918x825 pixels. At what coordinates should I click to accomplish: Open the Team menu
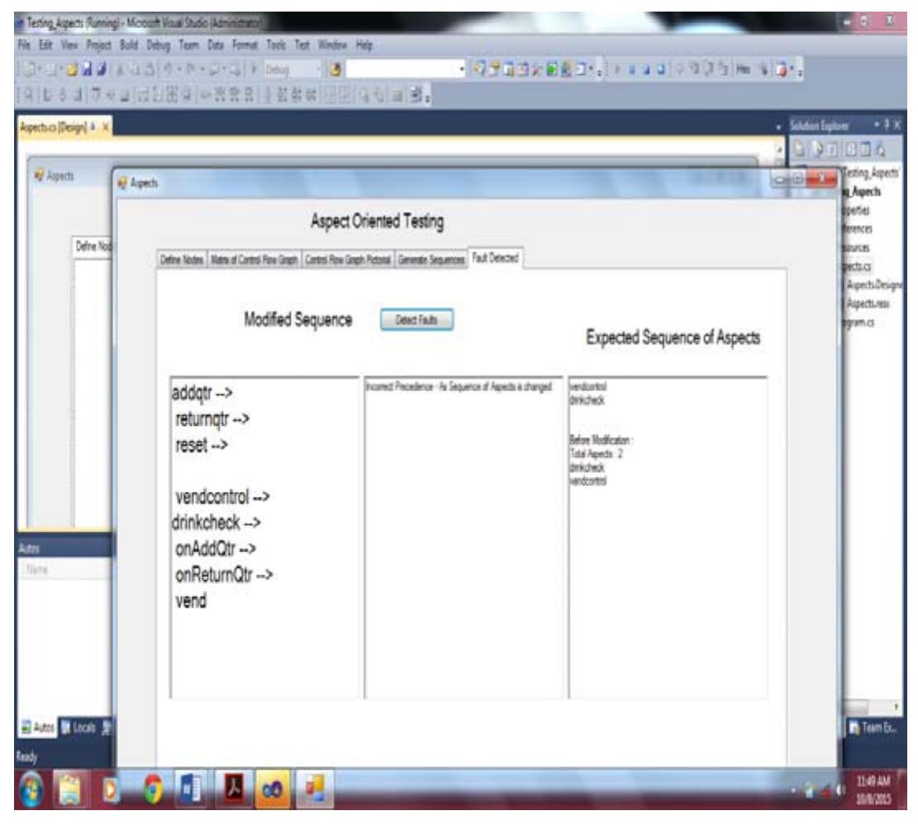pyautogui.click(x=188, y=45)
